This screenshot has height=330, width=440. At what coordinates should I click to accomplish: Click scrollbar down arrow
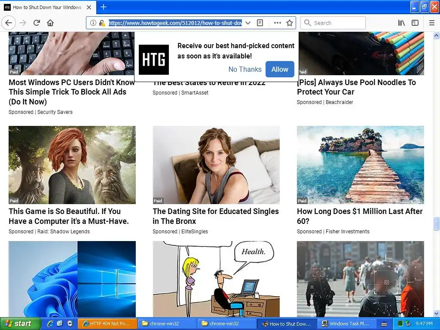[436, 313]
